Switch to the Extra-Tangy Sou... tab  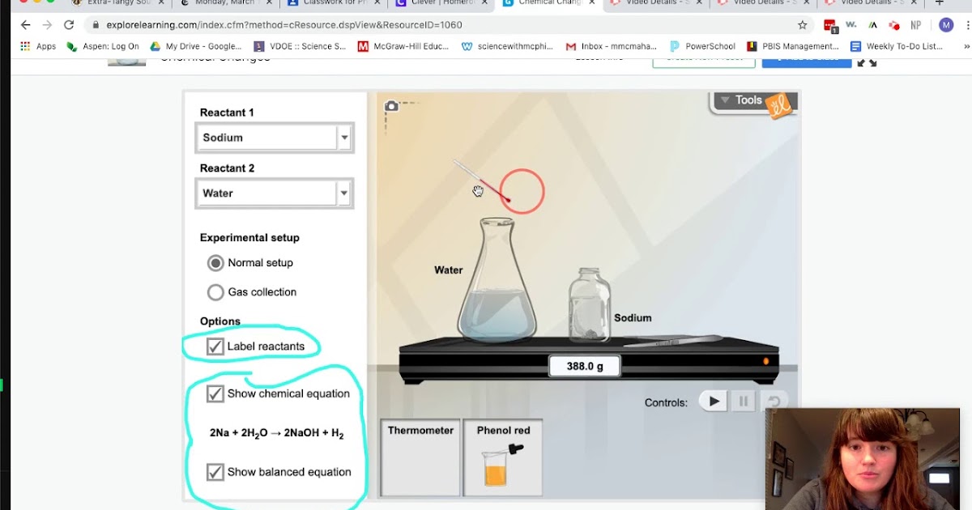coord(118,3)
